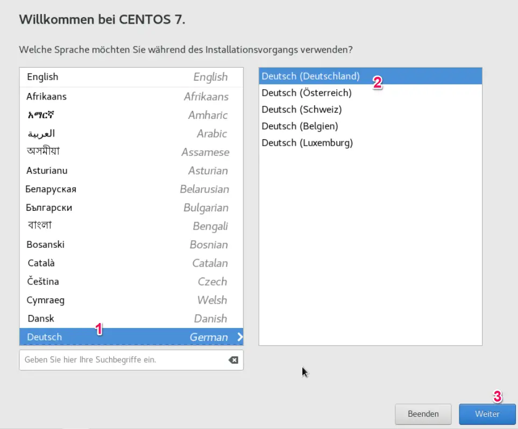The height and width of the screenshot is (429, 518).
Task: Select Čeština (Czech) language row
Action: pyautogui.click(x=131, y=281)
